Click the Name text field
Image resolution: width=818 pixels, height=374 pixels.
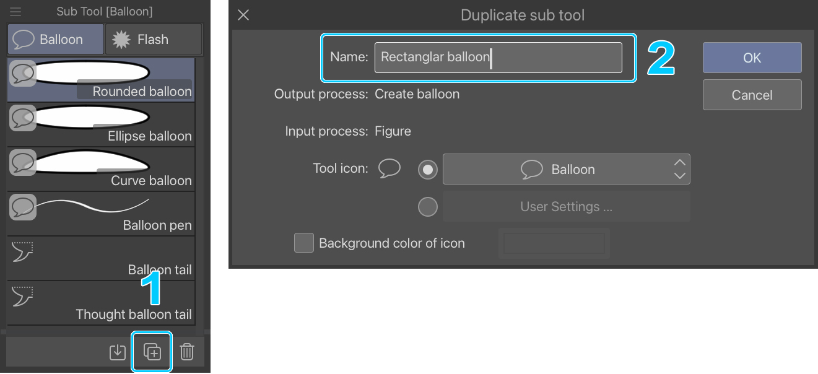(498, 58)
